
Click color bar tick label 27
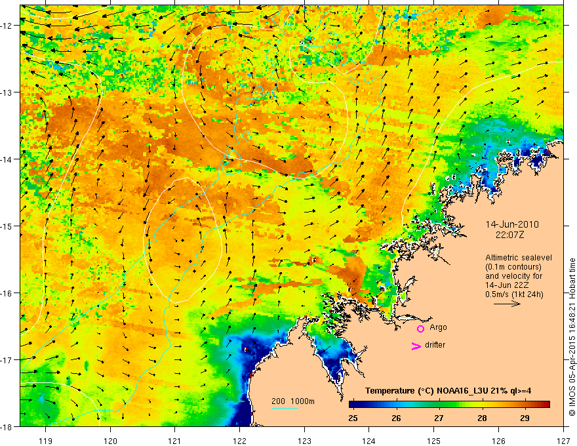[439, 418]
